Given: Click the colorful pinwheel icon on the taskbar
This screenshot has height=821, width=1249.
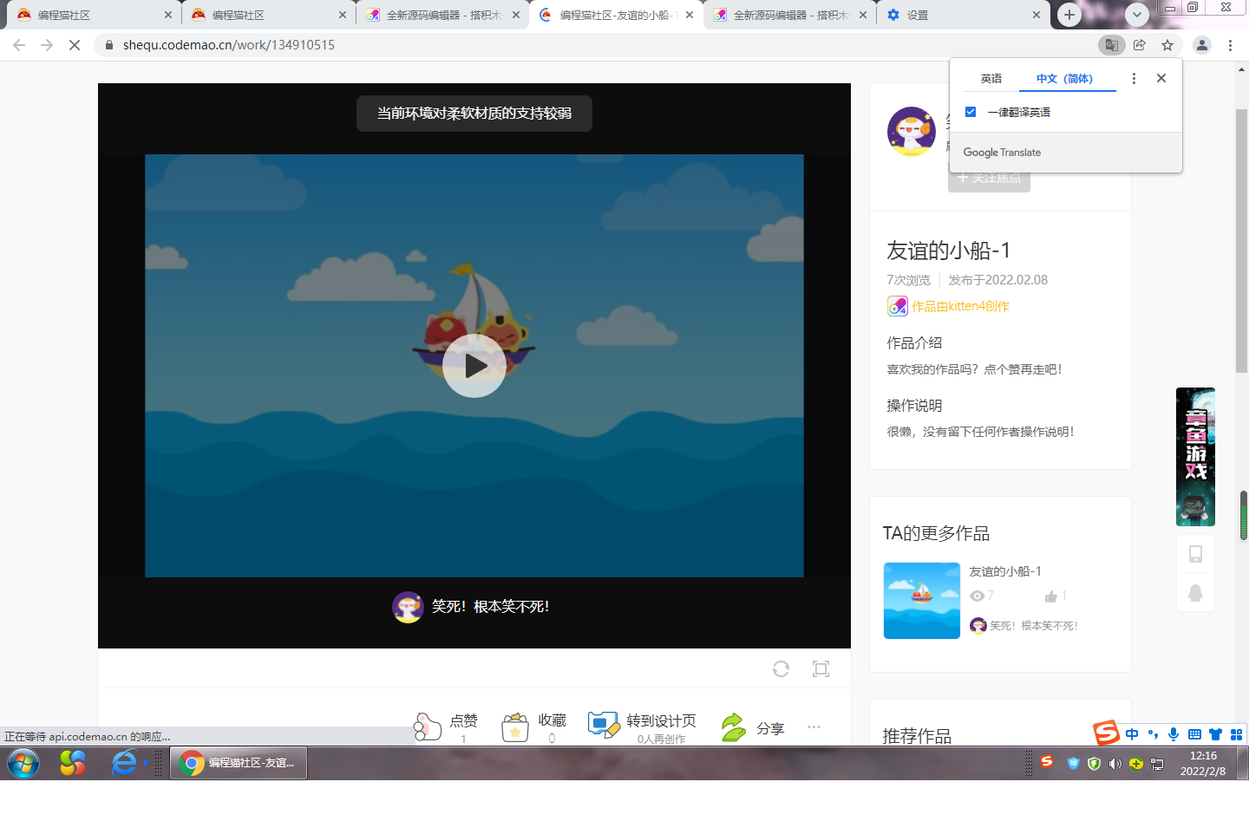Looking at the screenshot, I should (x=73, y=763).
